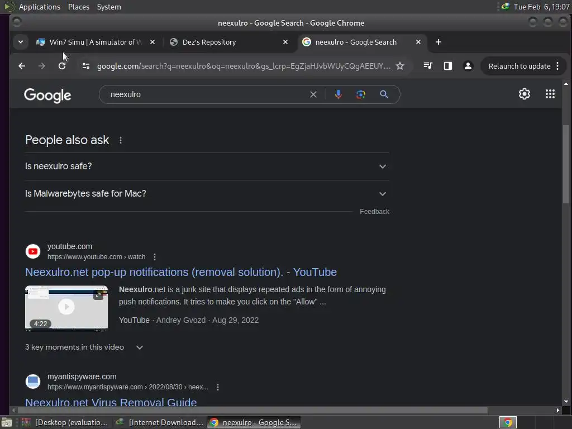The height and width of the screenshot is (429, 572).
Task: Expand 'Is neexulro safe?' question
Action: (207, 166)
